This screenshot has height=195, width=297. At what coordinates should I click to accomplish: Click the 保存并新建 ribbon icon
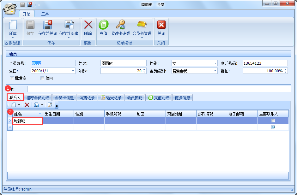[x=69, y=25]
